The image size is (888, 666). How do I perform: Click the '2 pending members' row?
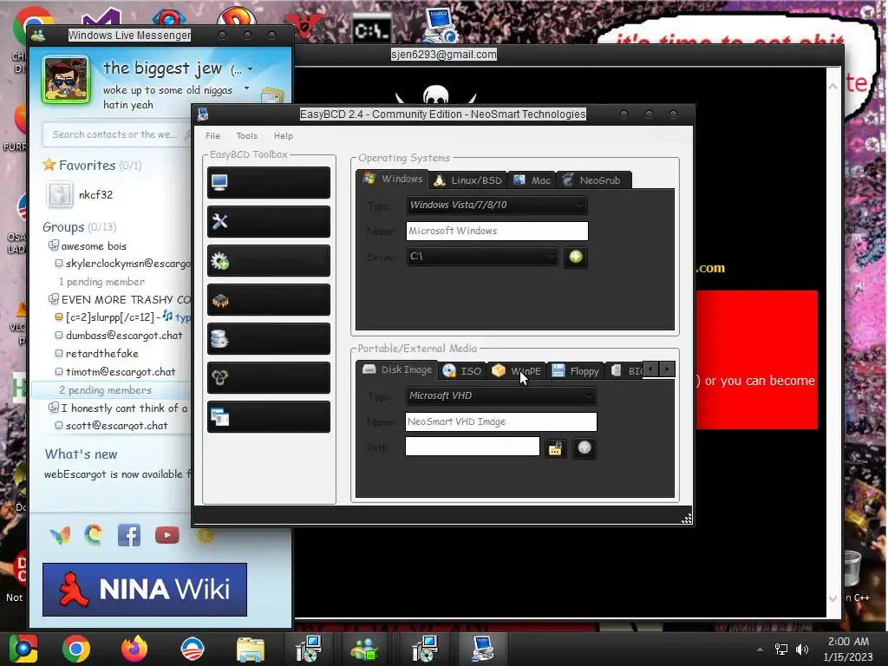pyautogui.click(x=105, y=390)
